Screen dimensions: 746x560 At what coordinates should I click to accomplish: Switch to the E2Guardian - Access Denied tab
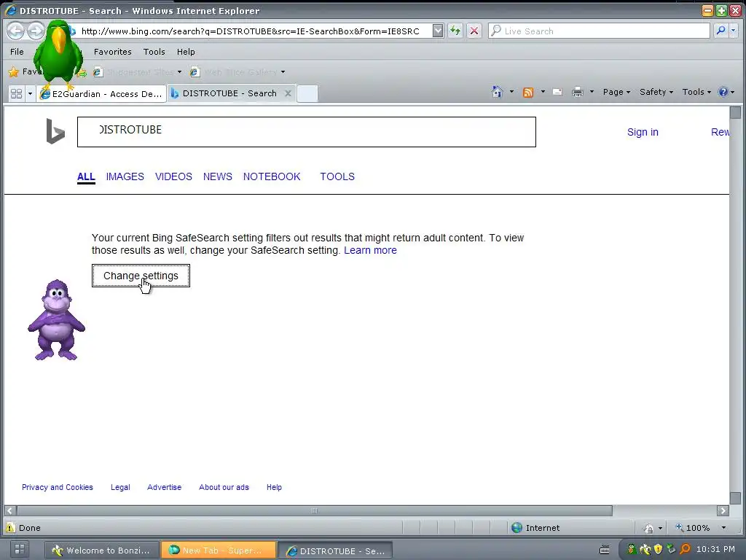pos(102,94)
